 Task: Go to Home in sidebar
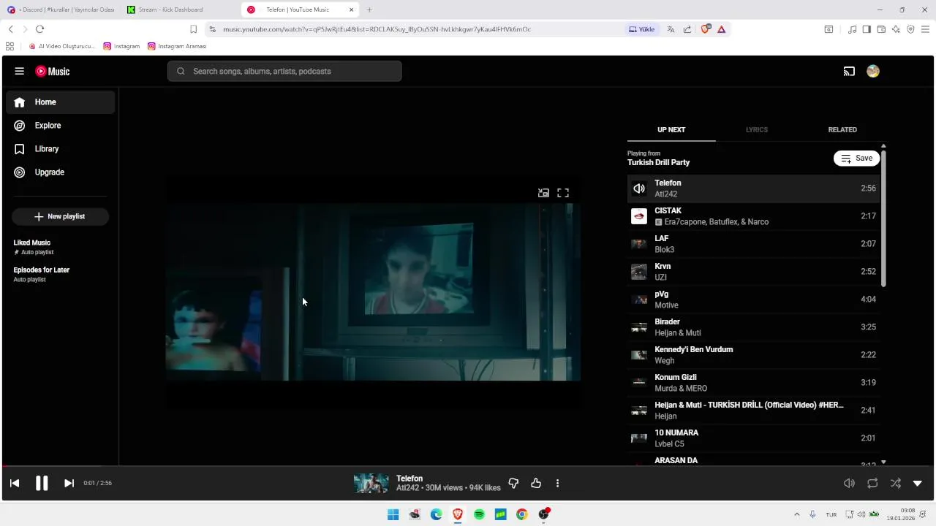61,102
